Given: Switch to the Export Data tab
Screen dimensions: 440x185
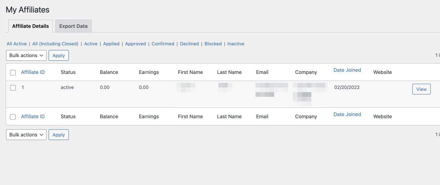Looking at the screenshot, I should pyautogui.click(x=73, y=26).
